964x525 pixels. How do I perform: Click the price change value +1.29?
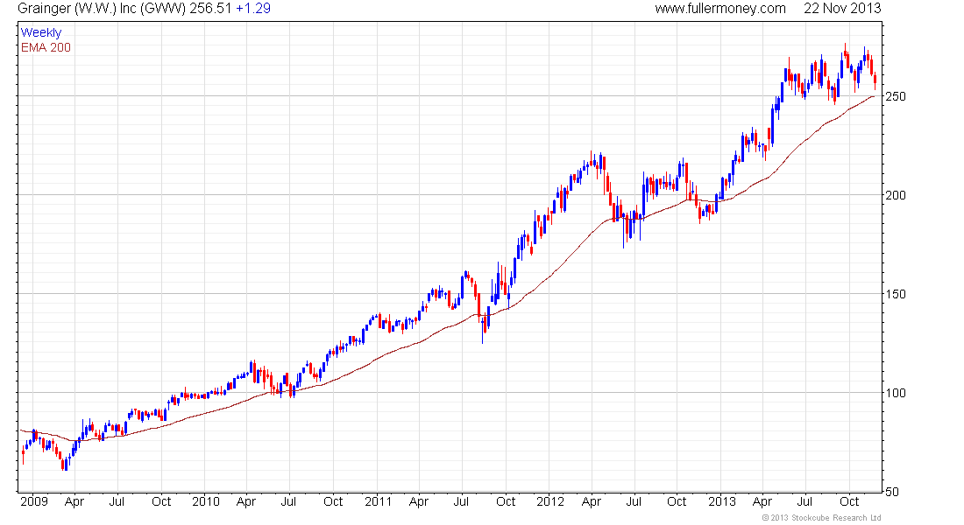pos(253,9)
